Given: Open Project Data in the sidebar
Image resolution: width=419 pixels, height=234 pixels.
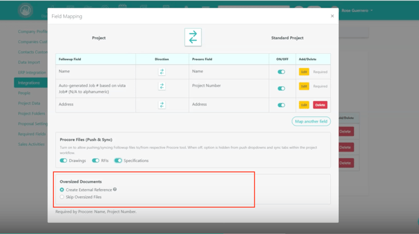Looking at the screenshot, I should click(29, 103).
